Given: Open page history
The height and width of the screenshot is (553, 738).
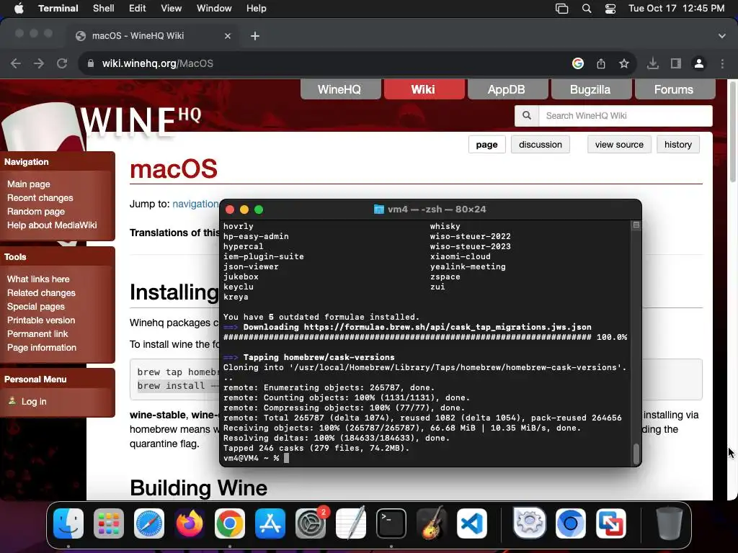Looking at the screenshot, I should pos(677,144).
